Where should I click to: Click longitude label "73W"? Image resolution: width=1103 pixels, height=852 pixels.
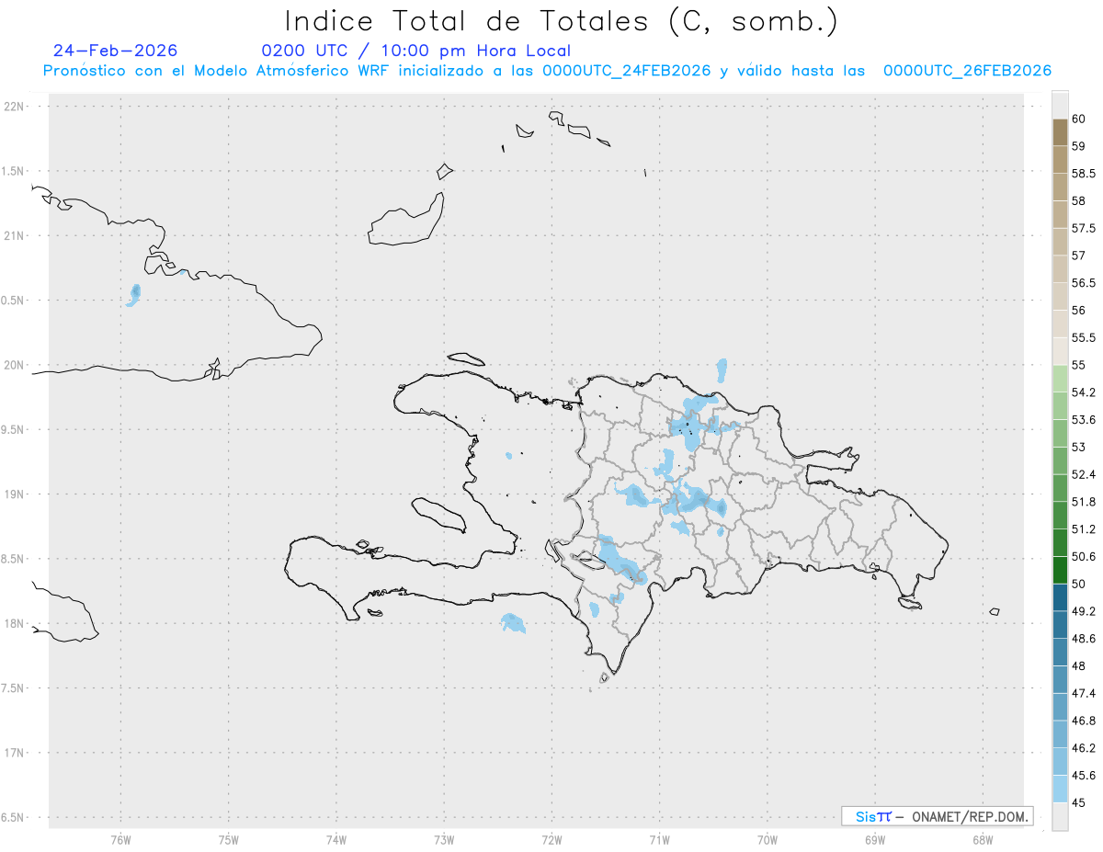[444, 839]
